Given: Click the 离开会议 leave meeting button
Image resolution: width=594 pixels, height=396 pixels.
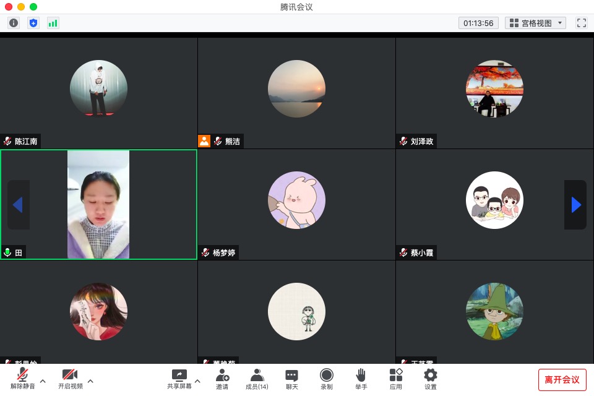Looking at the screenshot, I should coord(562,380).
